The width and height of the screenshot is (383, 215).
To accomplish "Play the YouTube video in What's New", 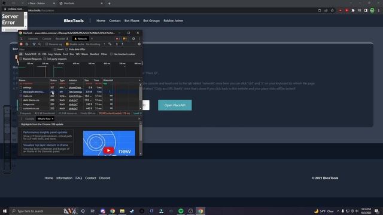I will 108,150.
